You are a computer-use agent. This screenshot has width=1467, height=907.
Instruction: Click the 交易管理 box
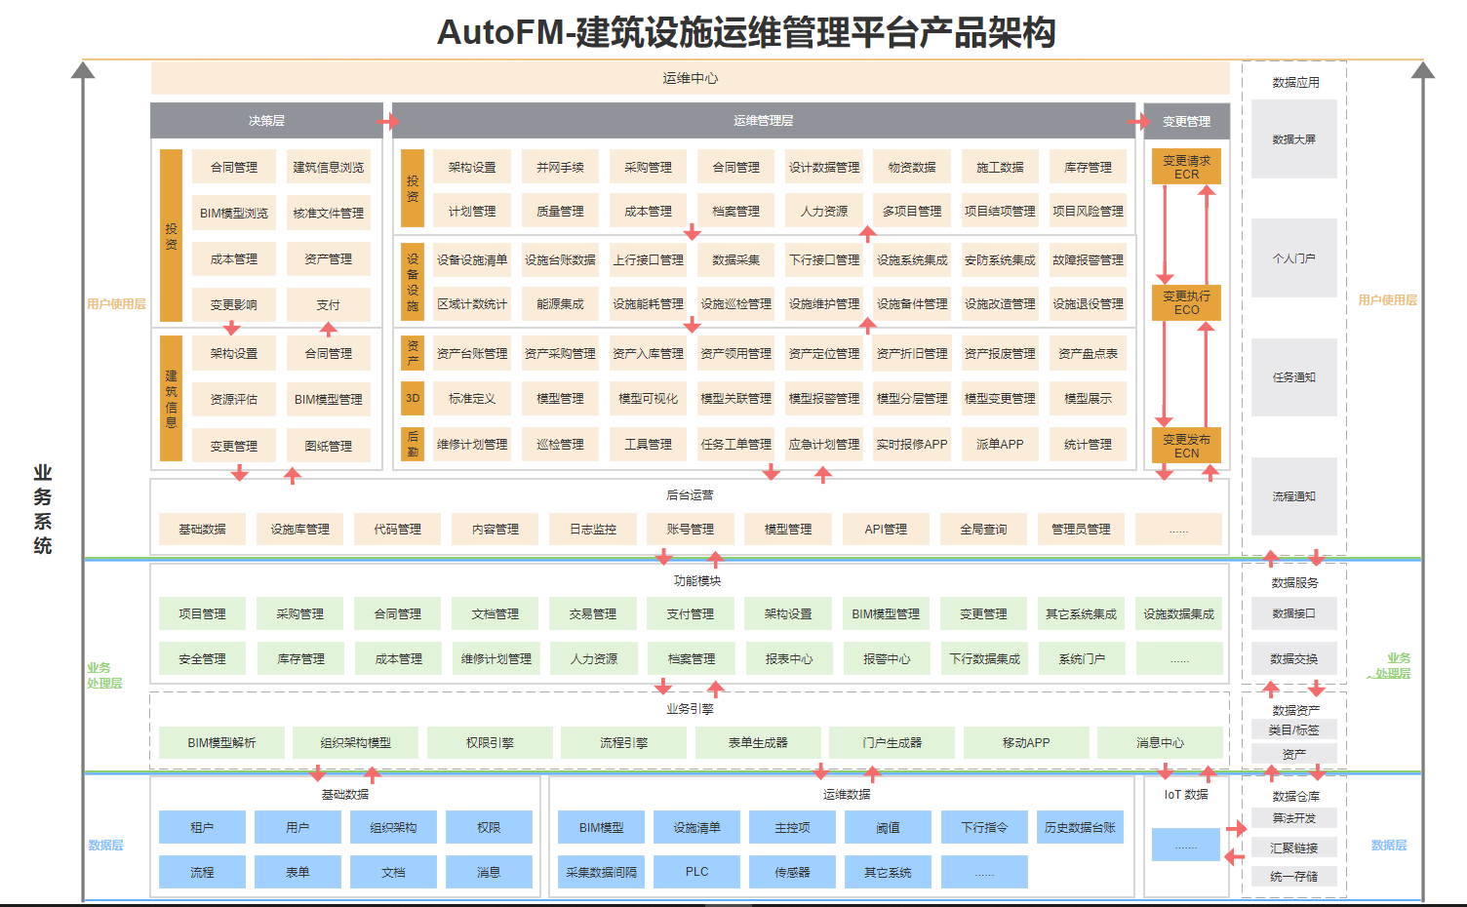[593, 613]
